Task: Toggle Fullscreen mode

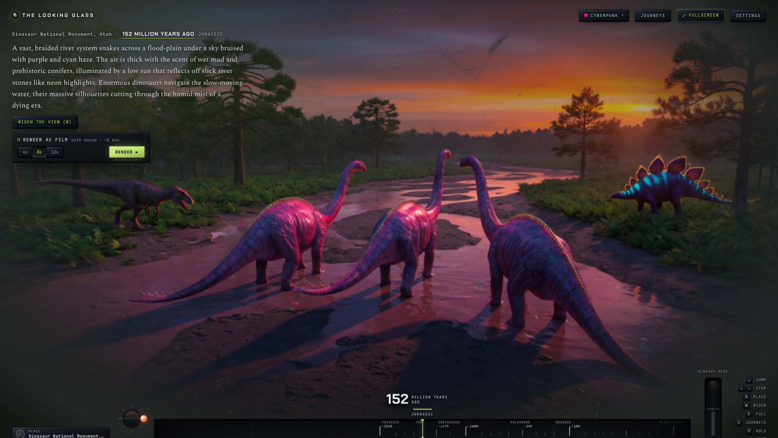Action: (701, 15)
